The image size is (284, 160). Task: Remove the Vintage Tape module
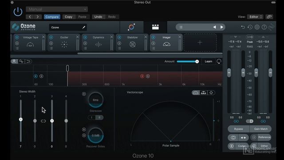tap(43, 37)
